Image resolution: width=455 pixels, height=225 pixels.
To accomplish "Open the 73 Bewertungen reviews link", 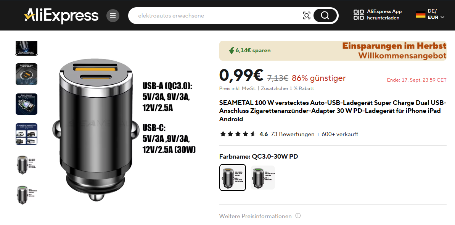I will (x=293, y=134).
